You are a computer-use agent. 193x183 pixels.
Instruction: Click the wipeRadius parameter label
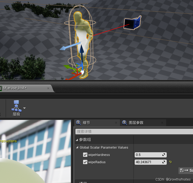point(97,162)
